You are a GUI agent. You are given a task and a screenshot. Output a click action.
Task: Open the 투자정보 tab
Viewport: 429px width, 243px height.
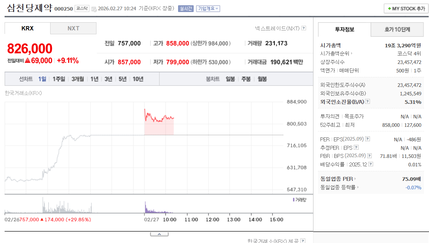(x=345, y=30)
